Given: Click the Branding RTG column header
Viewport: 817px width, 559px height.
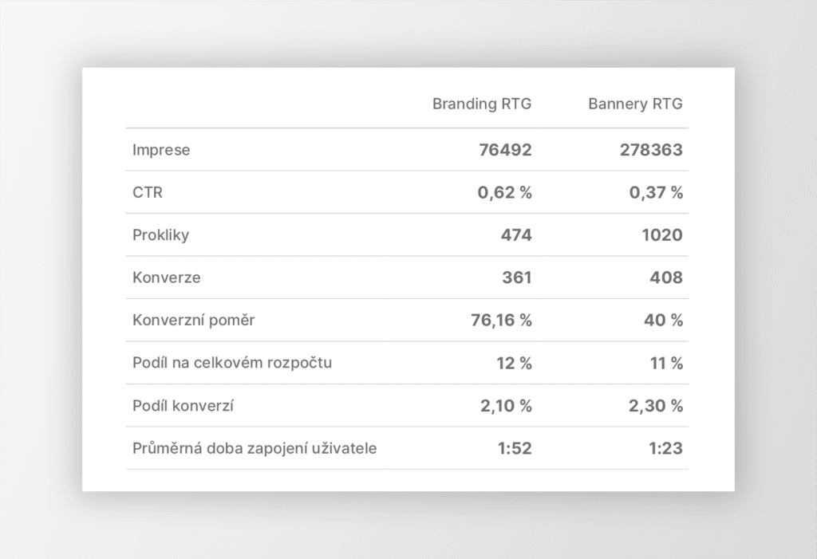Looking at the screenshot, I should pyautogui.click(x=482, y=104).
